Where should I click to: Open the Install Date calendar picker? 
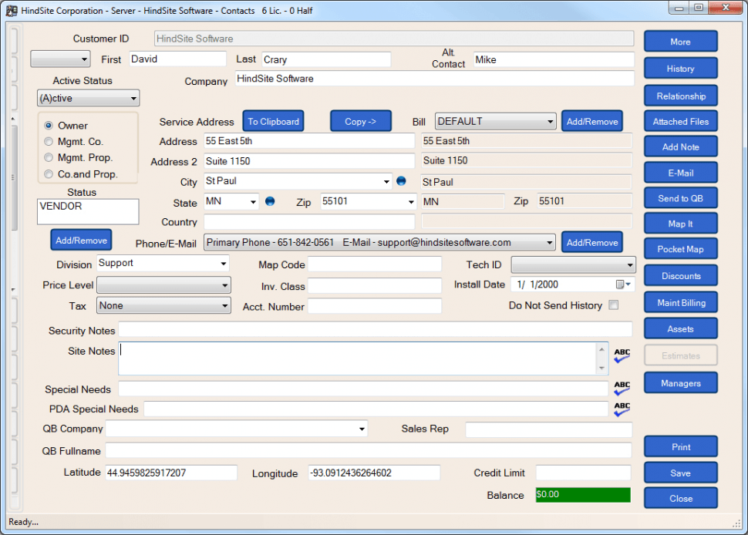click(623, 284)
